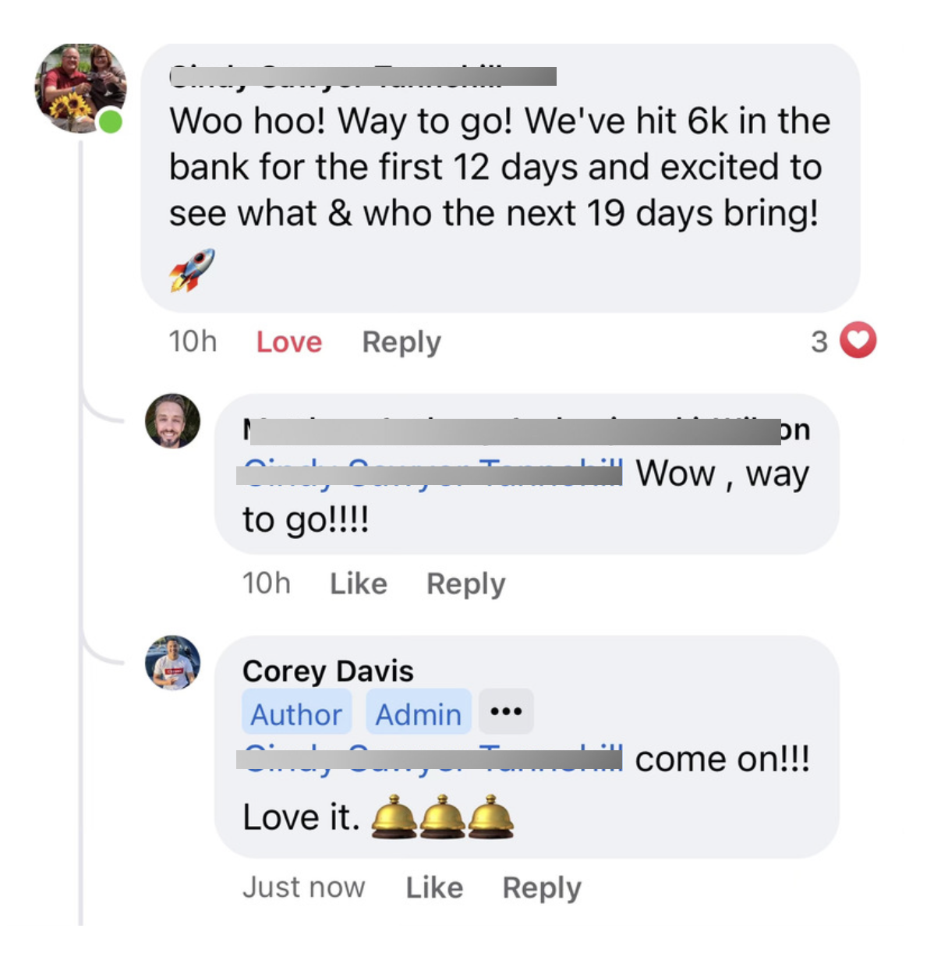Toggle the Love reaction on first comment
This screenshot has width=948, height=953.
point(289,342)
